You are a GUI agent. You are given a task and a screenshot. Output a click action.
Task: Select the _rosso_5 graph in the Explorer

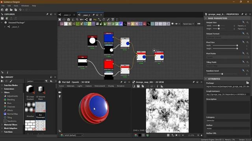pos(15,27)
